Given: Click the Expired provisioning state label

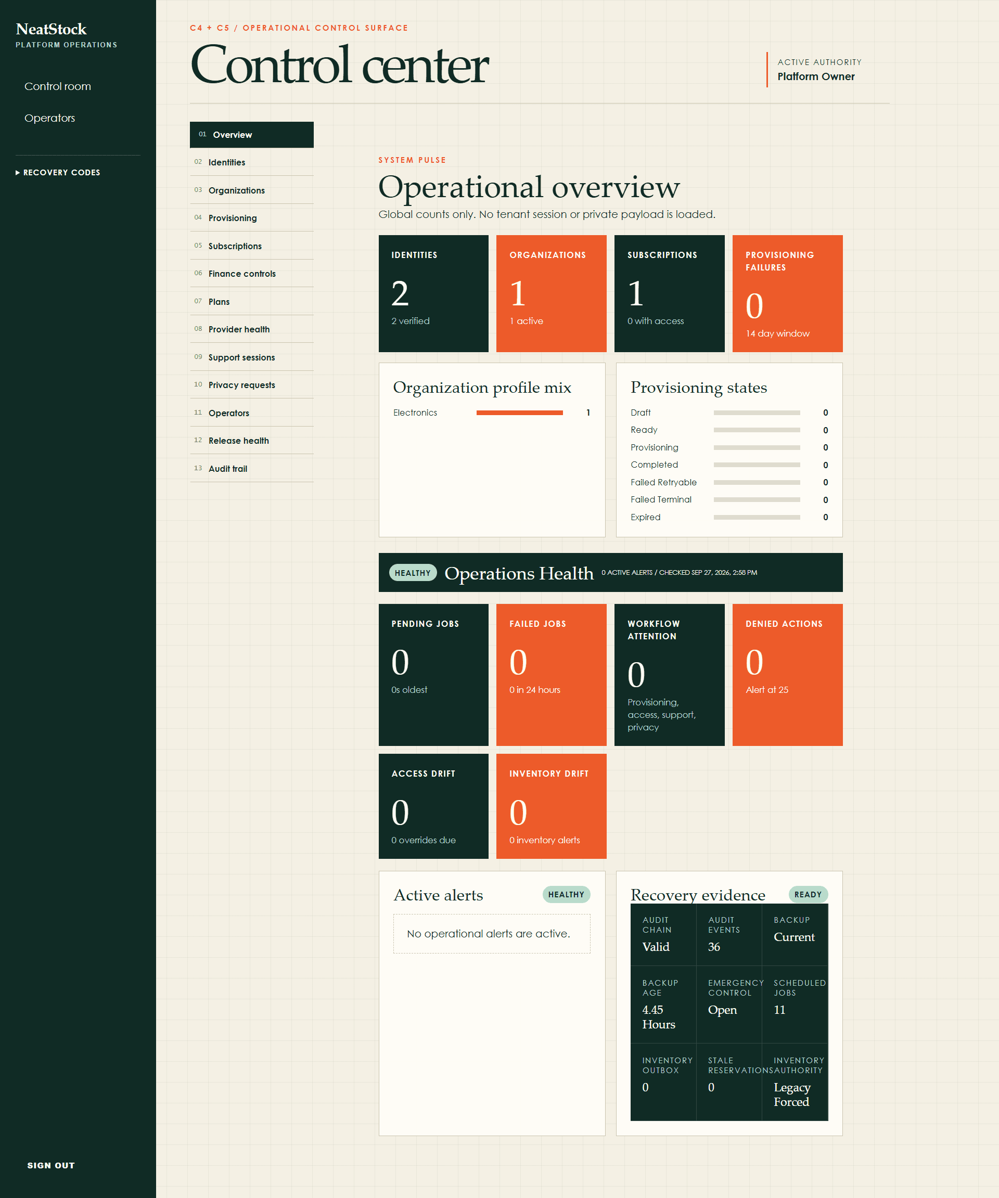Looking at the screenshot, I should [x=645, y=518].
